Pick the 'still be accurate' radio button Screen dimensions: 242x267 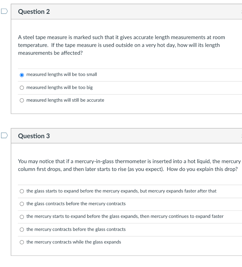[22, 100]
